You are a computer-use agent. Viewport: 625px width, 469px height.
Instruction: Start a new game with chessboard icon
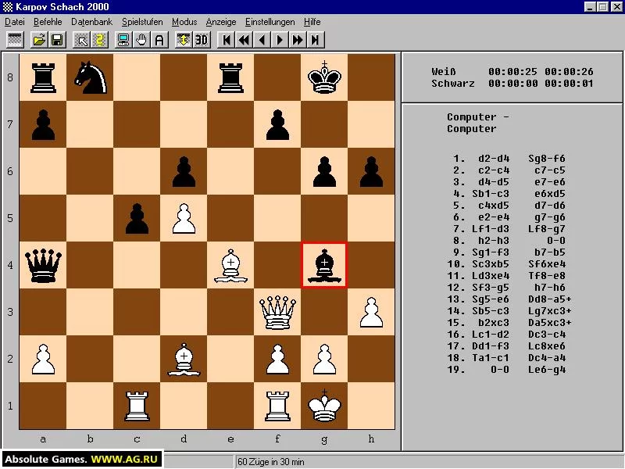click(x=15, y=40)
